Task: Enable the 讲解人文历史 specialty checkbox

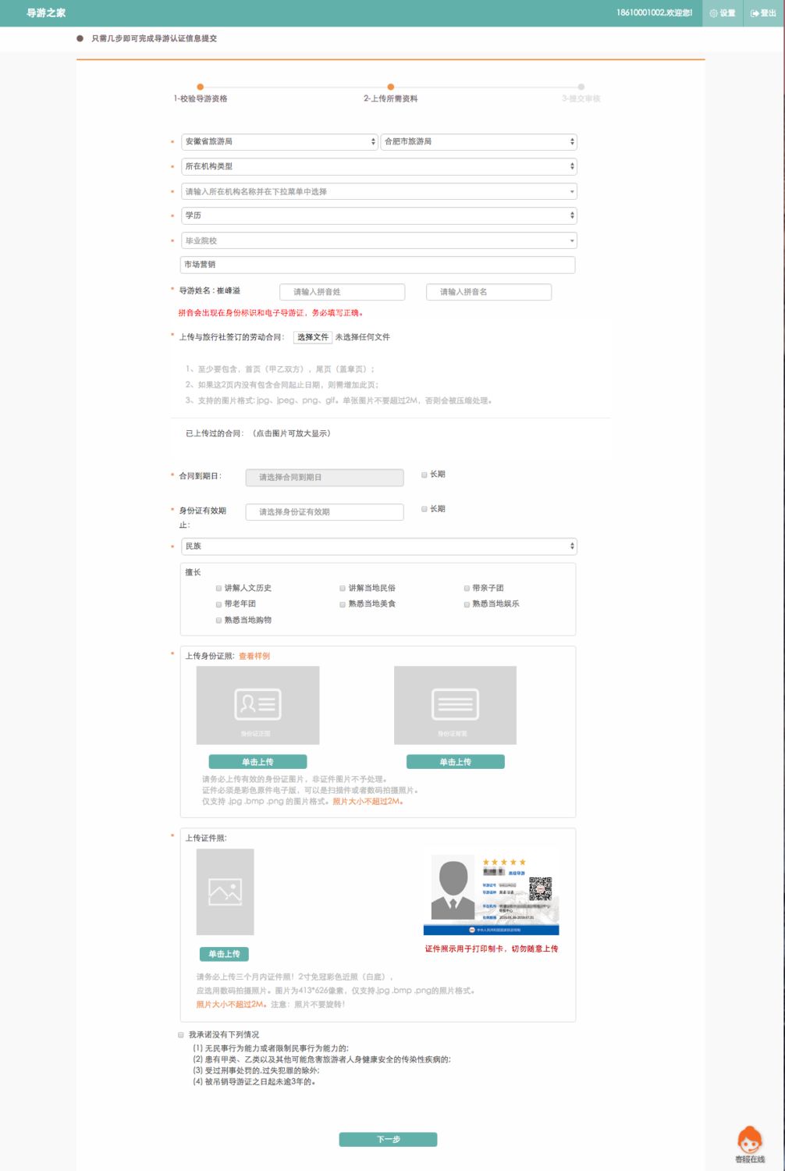Action: (x=218, y=588)
